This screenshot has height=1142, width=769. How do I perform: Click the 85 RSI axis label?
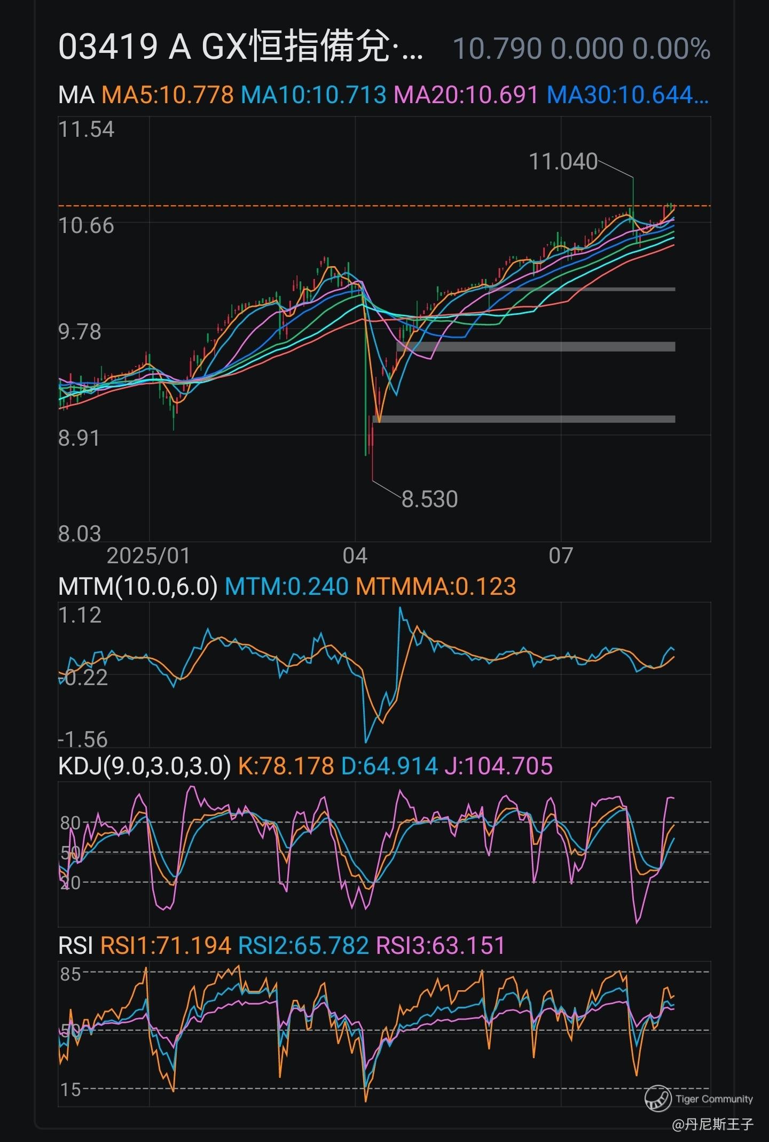point(70,975)
